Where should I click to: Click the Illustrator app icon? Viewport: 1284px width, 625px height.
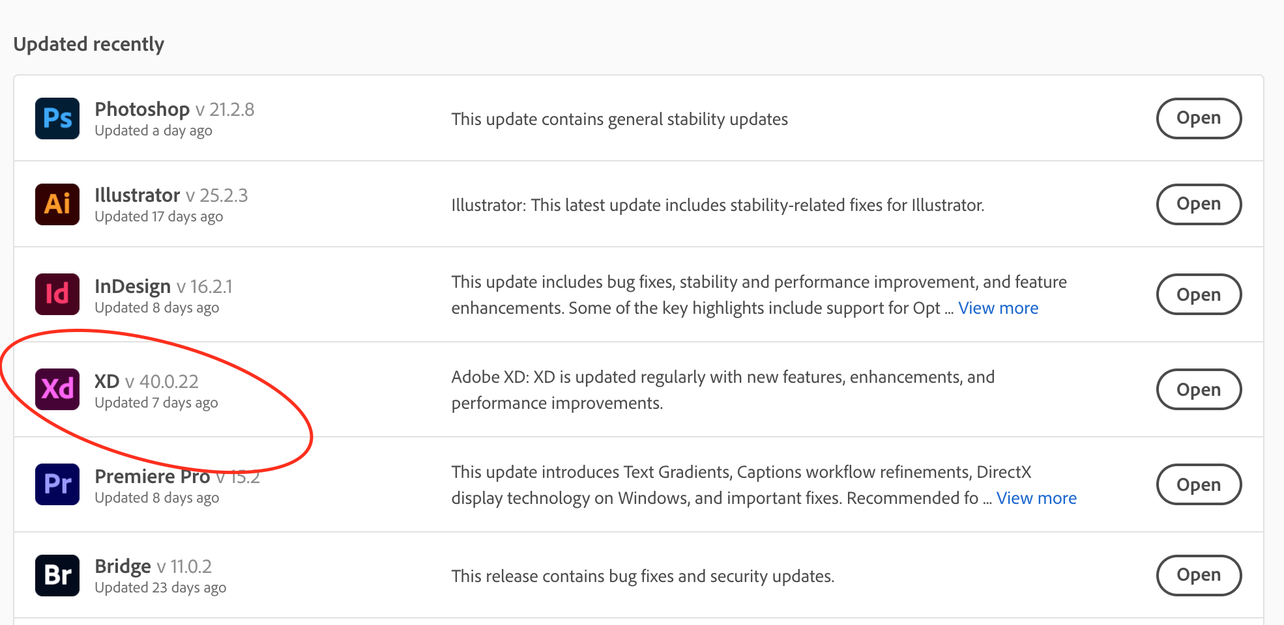[x=57, y=204]
